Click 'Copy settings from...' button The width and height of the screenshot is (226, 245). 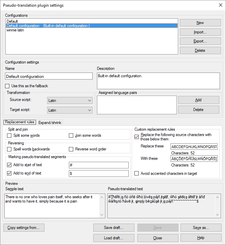coord(24,228)
